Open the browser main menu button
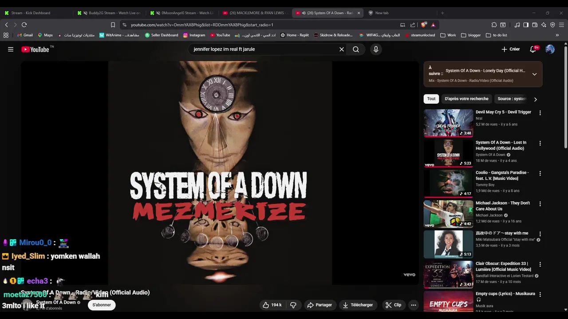 coord(562,25)
